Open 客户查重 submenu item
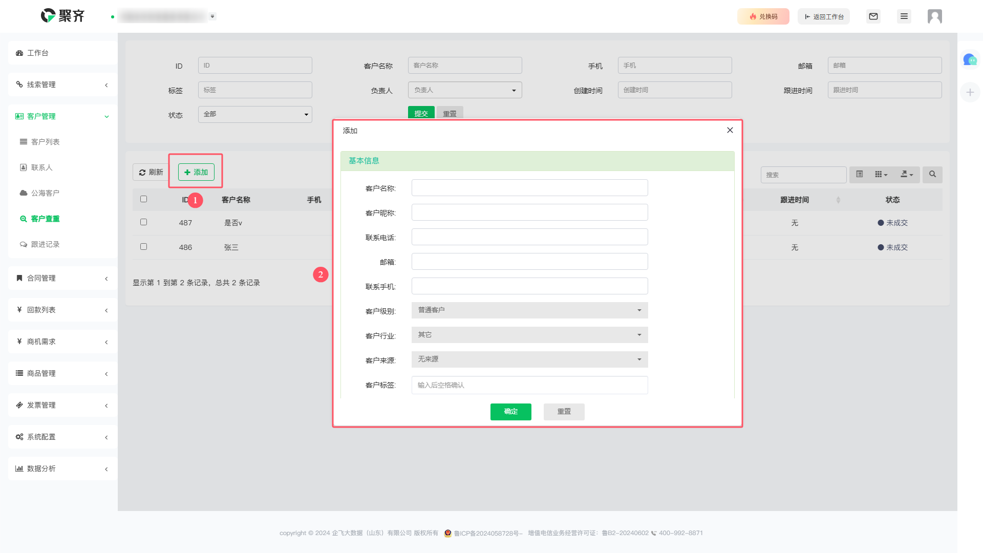Image resolution: width=983 pixels, height=553 pixels. point(45,219)
